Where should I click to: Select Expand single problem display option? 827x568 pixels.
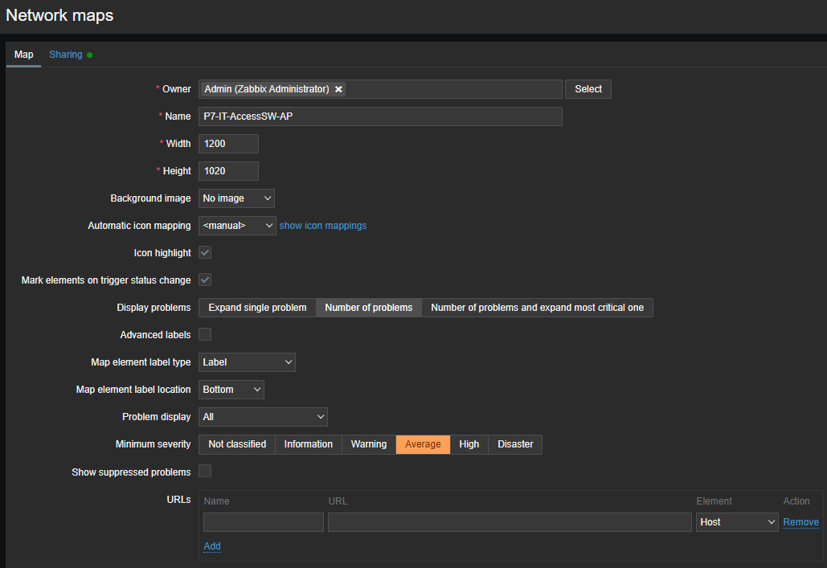click(x=257, y=308)
